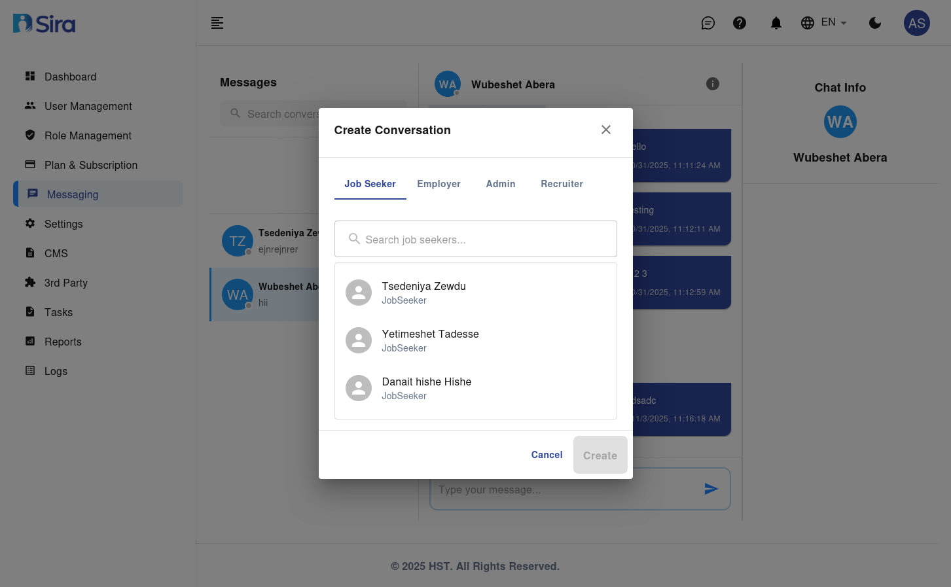Pick Danait hishe Hishe from the list
951x587 pixels.
click(426, 388)
